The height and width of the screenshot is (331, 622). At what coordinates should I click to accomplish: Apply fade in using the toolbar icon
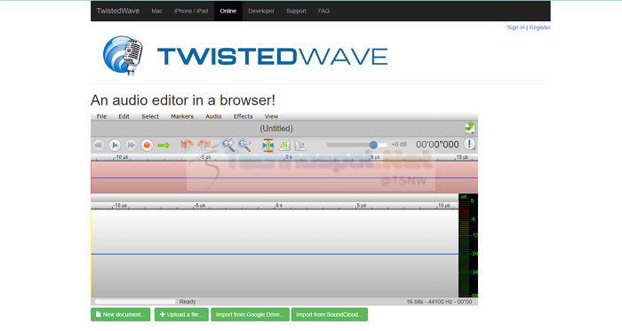tap(284, 146)
